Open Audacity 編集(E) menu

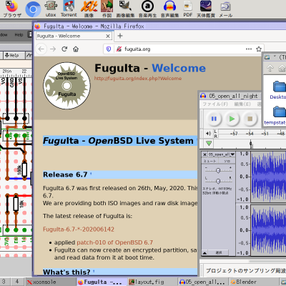(242, 104)
